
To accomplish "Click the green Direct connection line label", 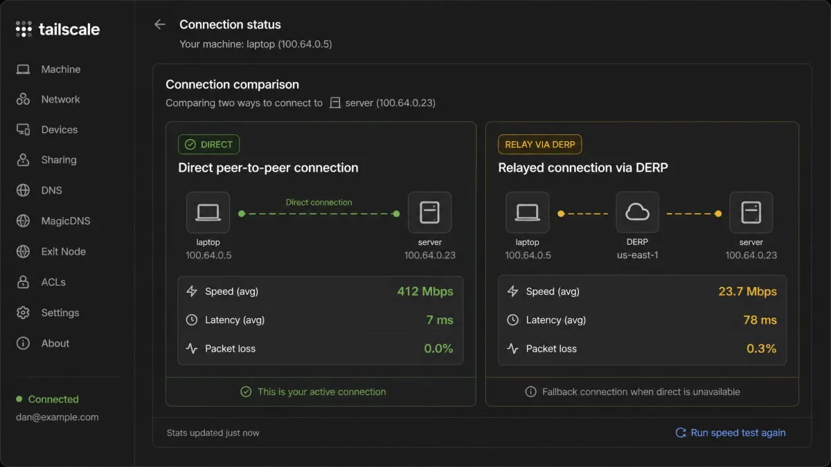I will (319, 203).
